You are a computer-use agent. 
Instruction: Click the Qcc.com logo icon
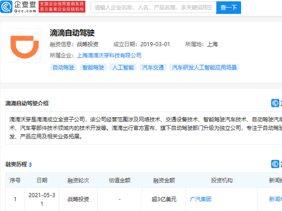[6, 7]
